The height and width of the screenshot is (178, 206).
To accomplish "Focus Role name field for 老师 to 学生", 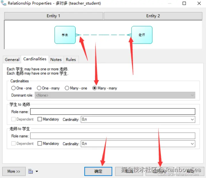I will click(x=113, y=136).
